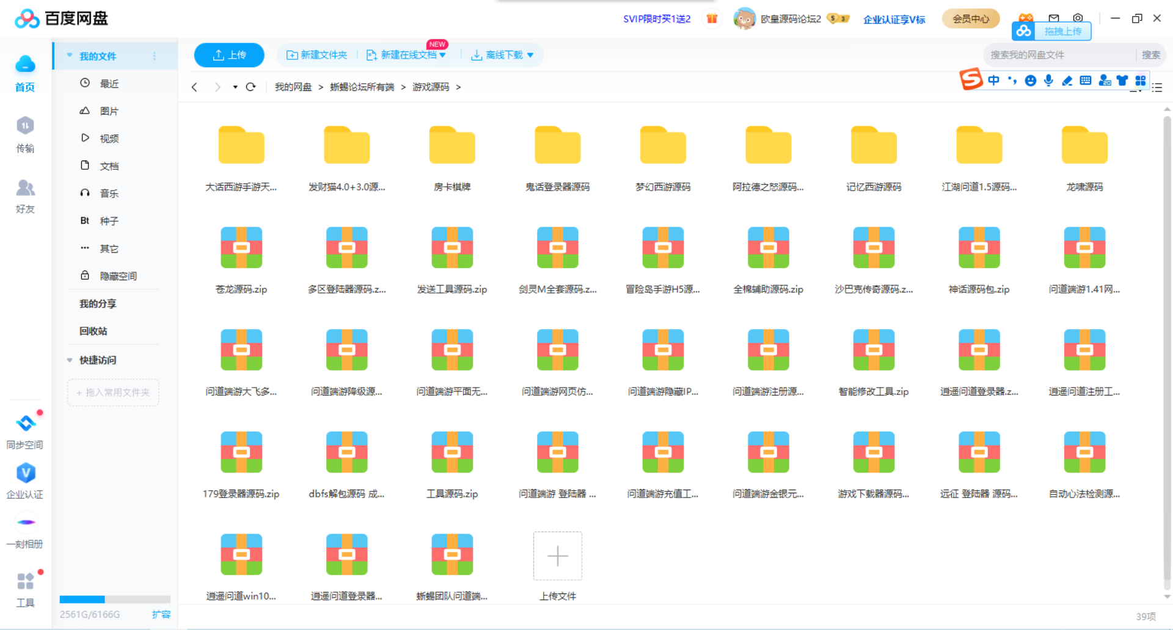Click the 上传 upload button
Image resolution: width=1173 pixels, height=630 pixels.
click(228, 54)
